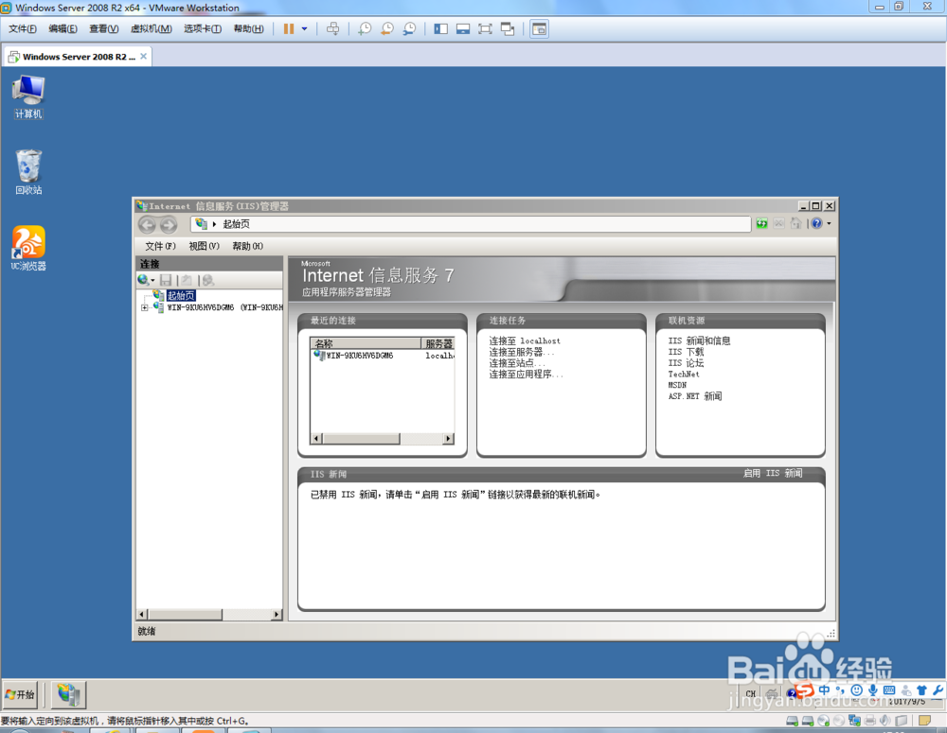Send Ctrl+Alt+Del to VM icon
This screenshot has width=947, height=733.
click(x=332, y=28)
